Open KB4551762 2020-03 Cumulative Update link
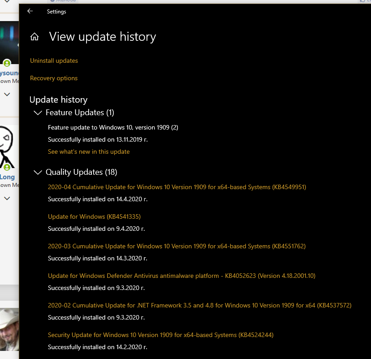This screenshot has height=359, width=371. (177, 246)
